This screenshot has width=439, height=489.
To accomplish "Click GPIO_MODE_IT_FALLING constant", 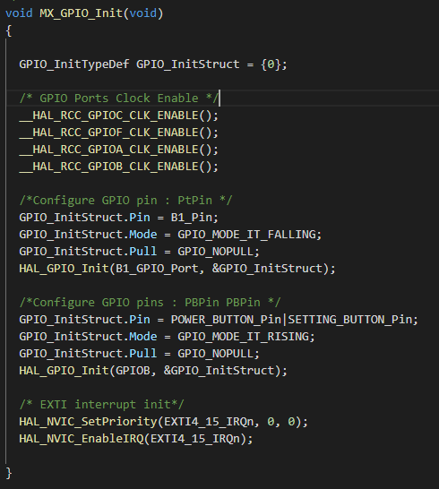I will coord(246,235).
